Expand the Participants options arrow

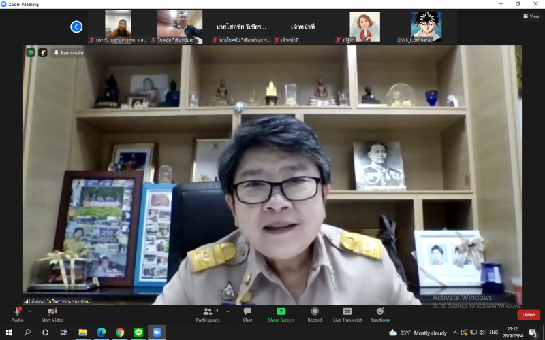coord(228,311)
